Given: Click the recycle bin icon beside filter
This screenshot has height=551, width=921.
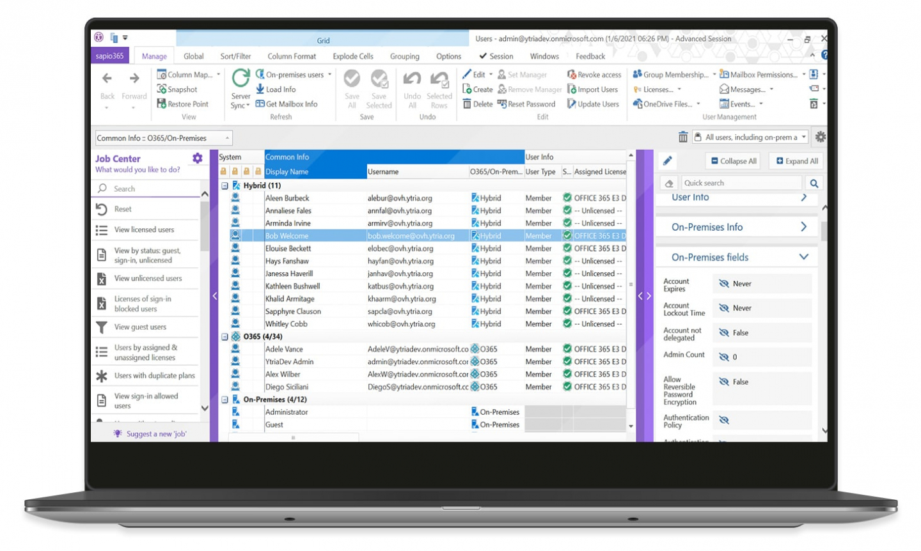Looking at the screenshot, I should point(683,137).
